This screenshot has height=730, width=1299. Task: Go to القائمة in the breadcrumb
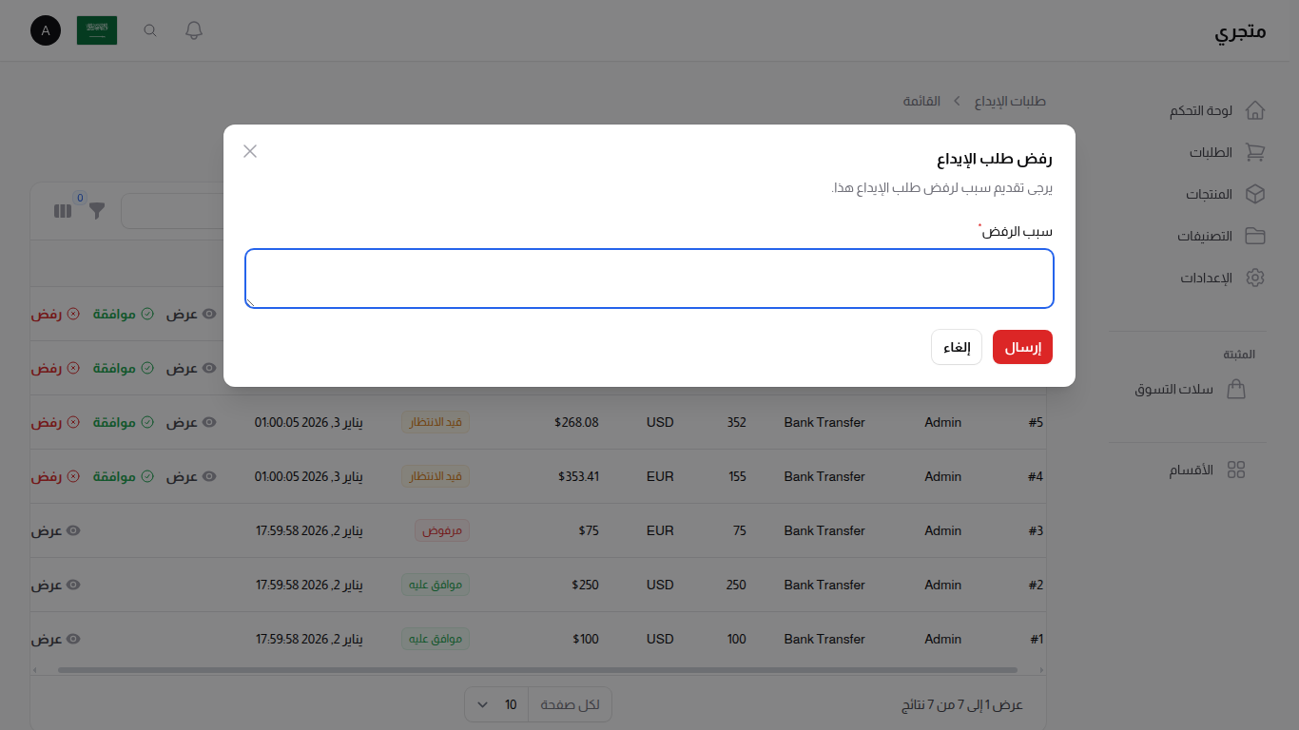(x=921, y=101)
